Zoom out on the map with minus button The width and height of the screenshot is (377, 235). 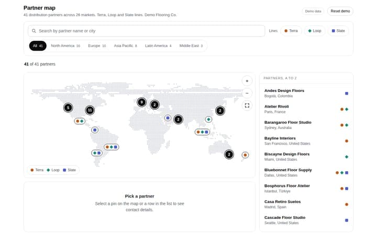tap(247, 93)
